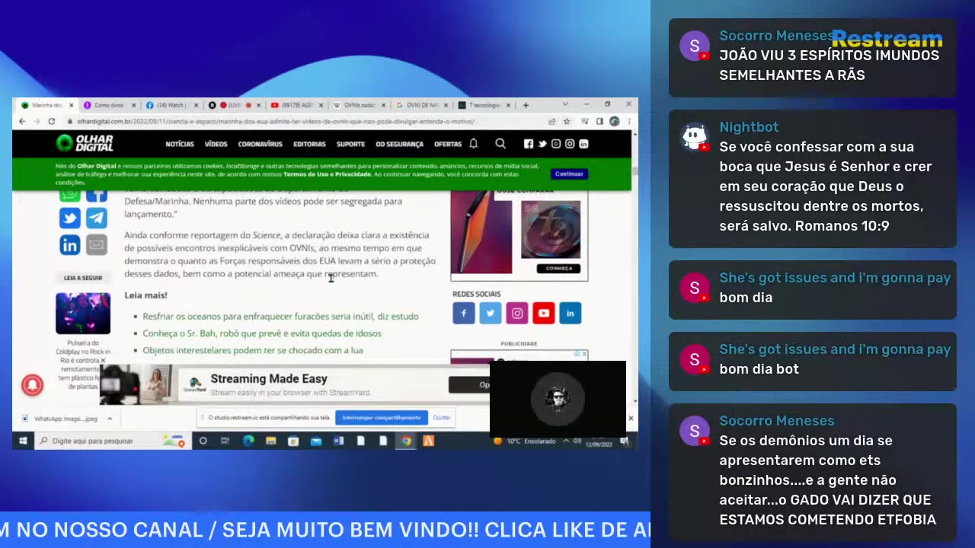Open the browser side panel icon
The height and width of the screenshot is (548, 975).
point(599,121)
